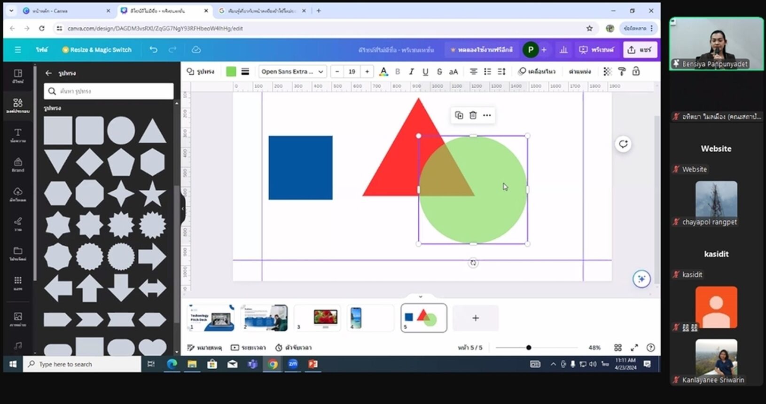
Task: Toggle italic text formatting
Action: coord(411,71)
